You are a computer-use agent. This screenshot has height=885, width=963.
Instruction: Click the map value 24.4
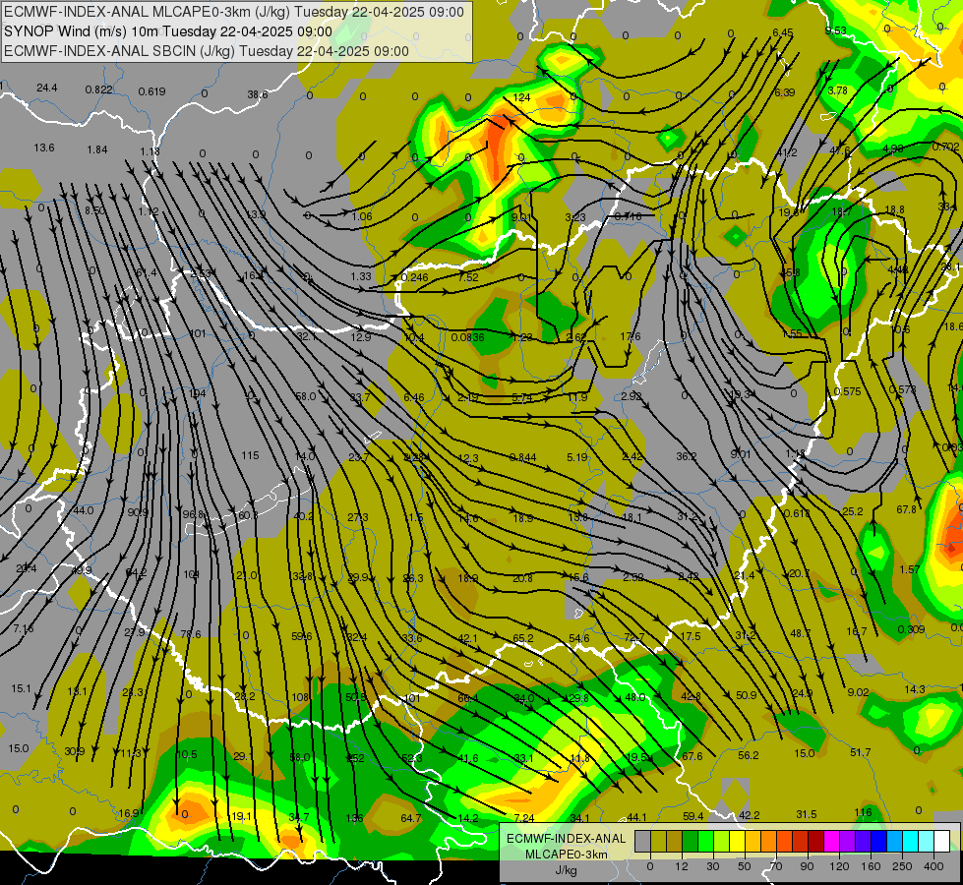(x=46, y=88)
